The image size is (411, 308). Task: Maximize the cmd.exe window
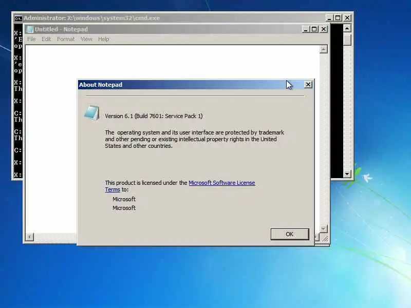pyautogui.click(x=338, y=18)
